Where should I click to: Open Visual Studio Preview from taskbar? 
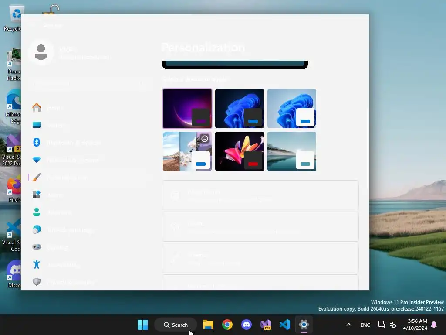click(266, 325)
